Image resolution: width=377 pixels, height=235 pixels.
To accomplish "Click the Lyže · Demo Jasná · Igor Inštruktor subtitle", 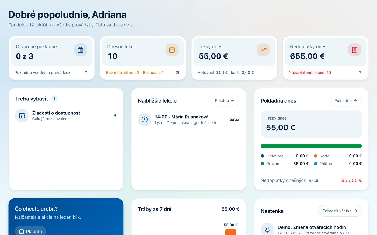I will pos(187,123).
